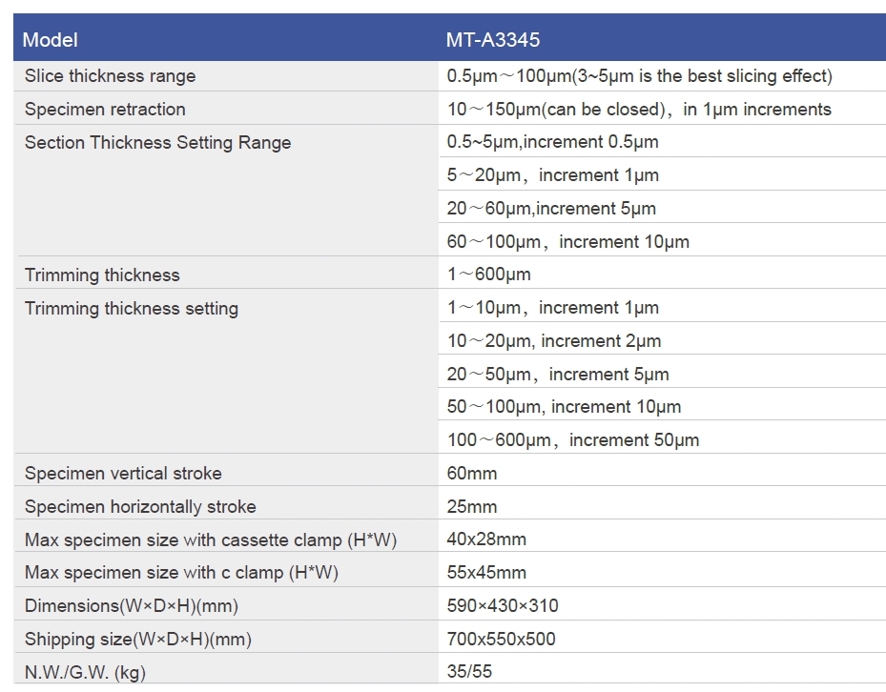Click the Trimming thickness label
Viewport: 886px width, 692px height.
[102, 275]
